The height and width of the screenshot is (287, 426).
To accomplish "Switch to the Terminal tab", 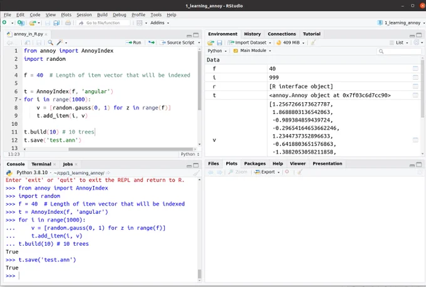I will tap(41, 164).
